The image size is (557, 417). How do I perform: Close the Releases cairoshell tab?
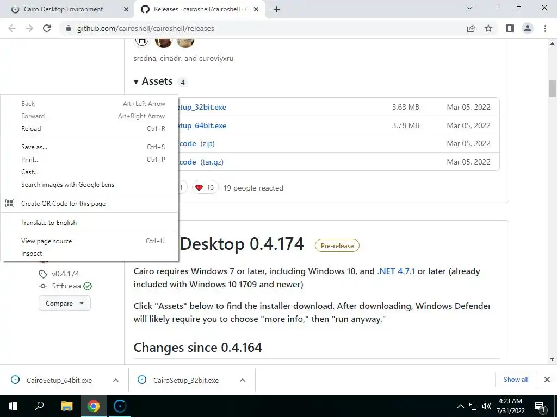click(257, 9)
